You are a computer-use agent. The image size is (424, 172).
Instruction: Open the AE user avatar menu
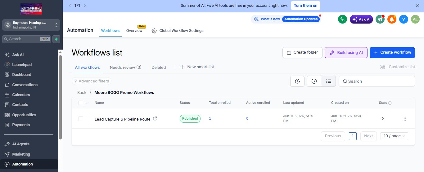pos(415,19)
